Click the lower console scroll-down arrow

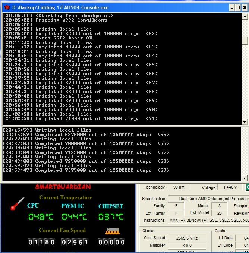coord(244,178)
